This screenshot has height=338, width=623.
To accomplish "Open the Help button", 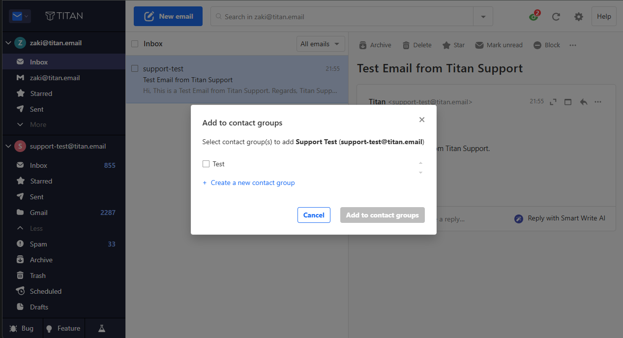I will click(604, 16).
